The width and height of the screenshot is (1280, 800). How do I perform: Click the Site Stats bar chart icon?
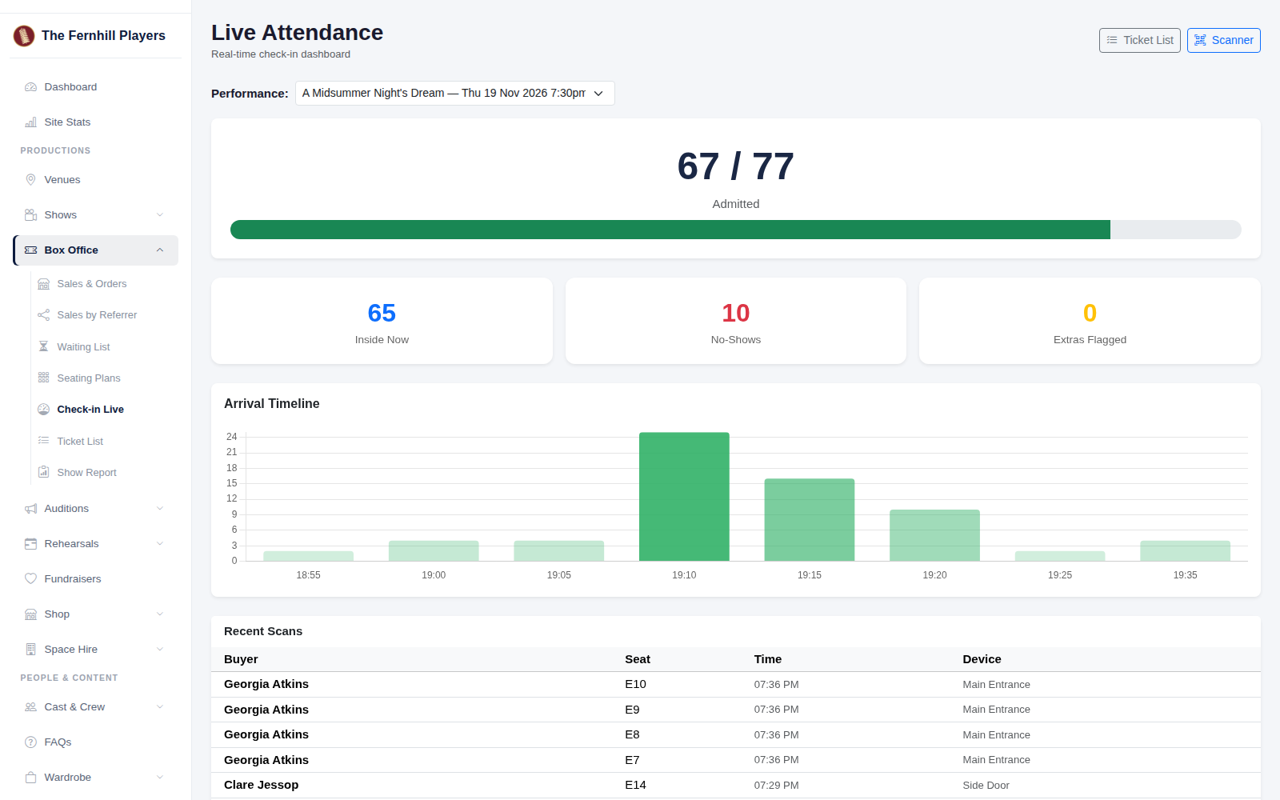31,122
